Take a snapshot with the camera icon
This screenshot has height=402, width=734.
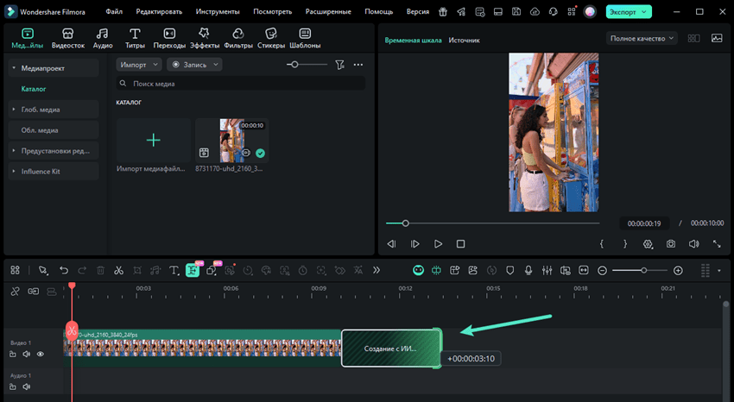(x=671, y=244)
